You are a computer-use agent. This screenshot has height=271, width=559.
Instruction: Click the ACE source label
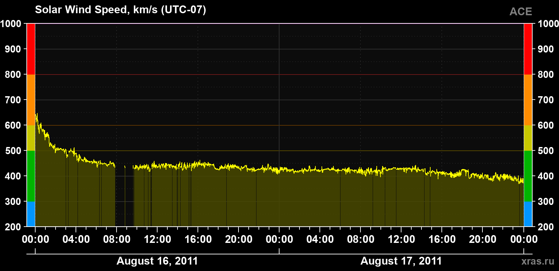coord(521,12)
